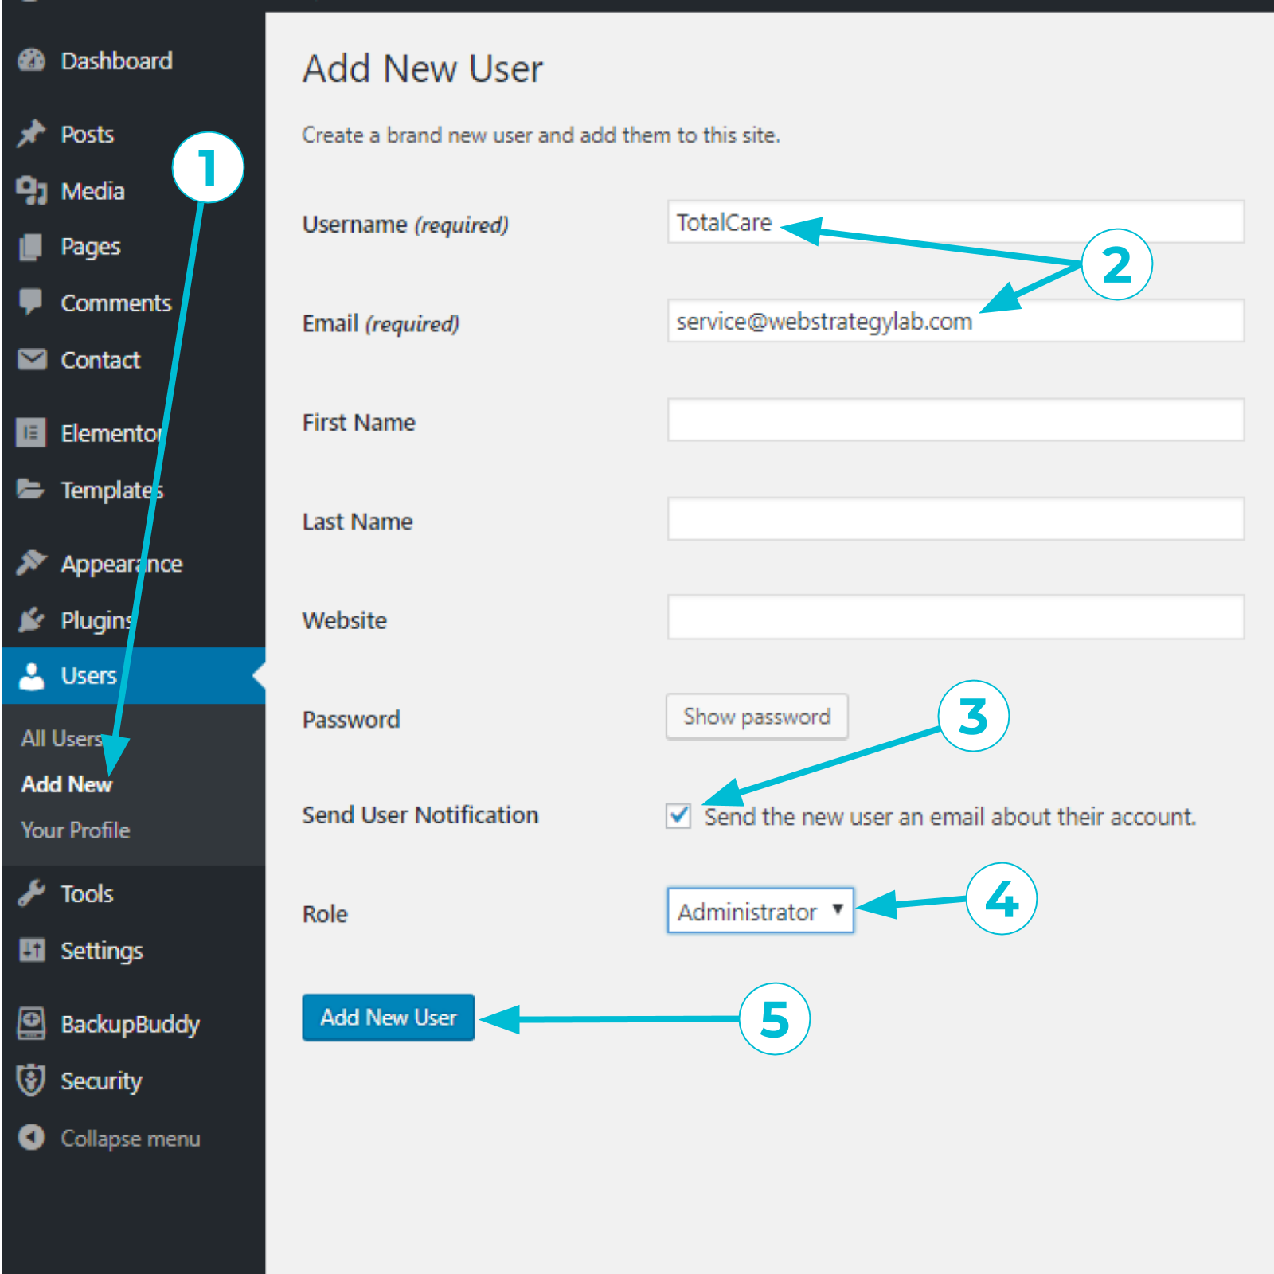The width and height of the screenshot is (1274, 1274).
Task: Click into the Last Name field
Action: 956,519
